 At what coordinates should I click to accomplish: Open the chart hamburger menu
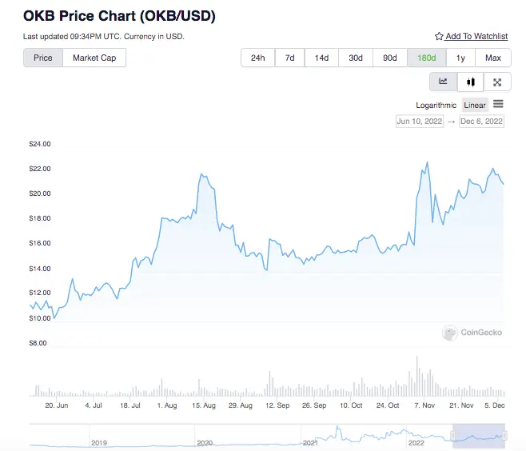point(498,105)
